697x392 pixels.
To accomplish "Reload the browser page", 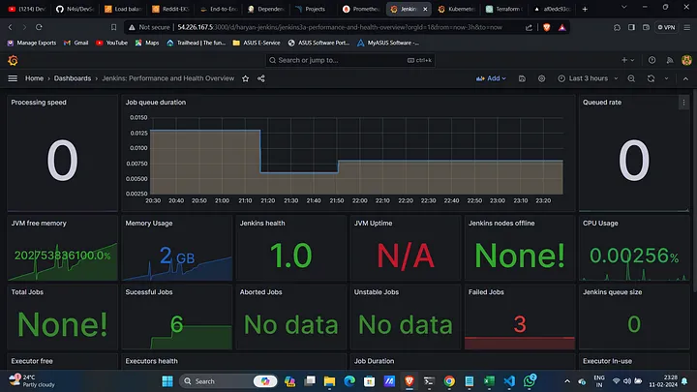I will coord(39,27).
